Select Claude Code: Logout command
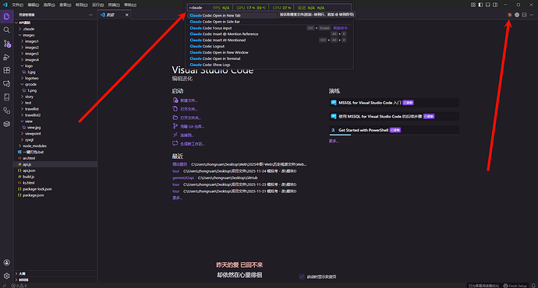 click(270, 46)
